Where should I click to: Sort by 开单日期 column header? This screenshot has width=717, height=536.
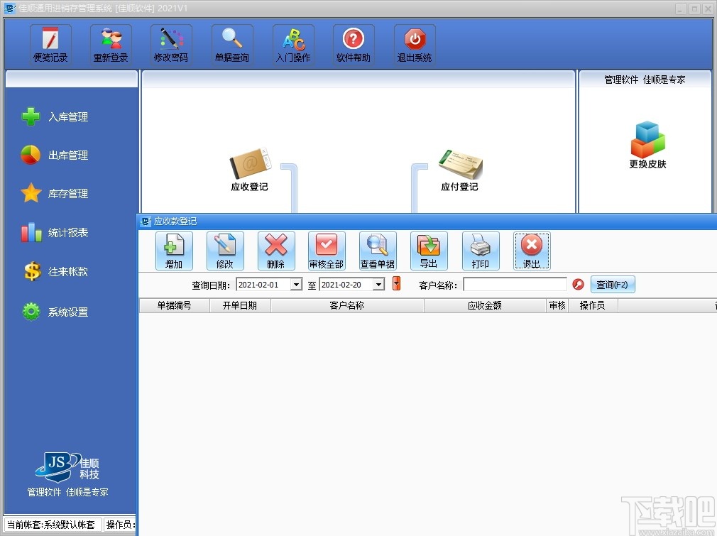[x=240, y=305]
